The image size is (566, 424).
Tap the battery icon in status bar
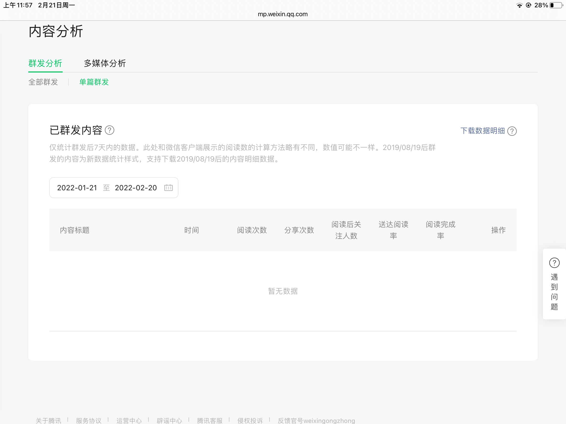556,5
